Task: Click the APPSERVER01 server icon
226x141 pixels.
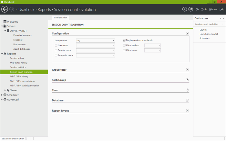Action: click(x=8, y=31)
